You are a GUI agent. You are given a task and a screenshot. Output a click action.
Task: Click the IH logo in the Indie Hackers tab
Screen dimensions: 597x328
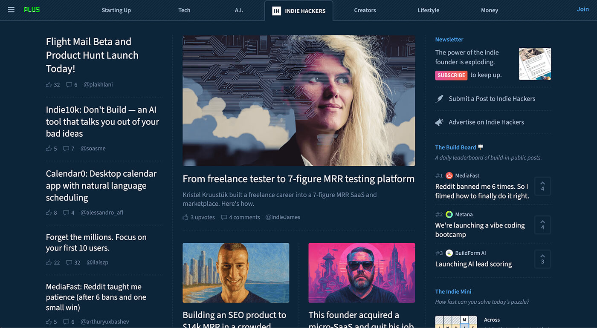click(x=276, y=11)
